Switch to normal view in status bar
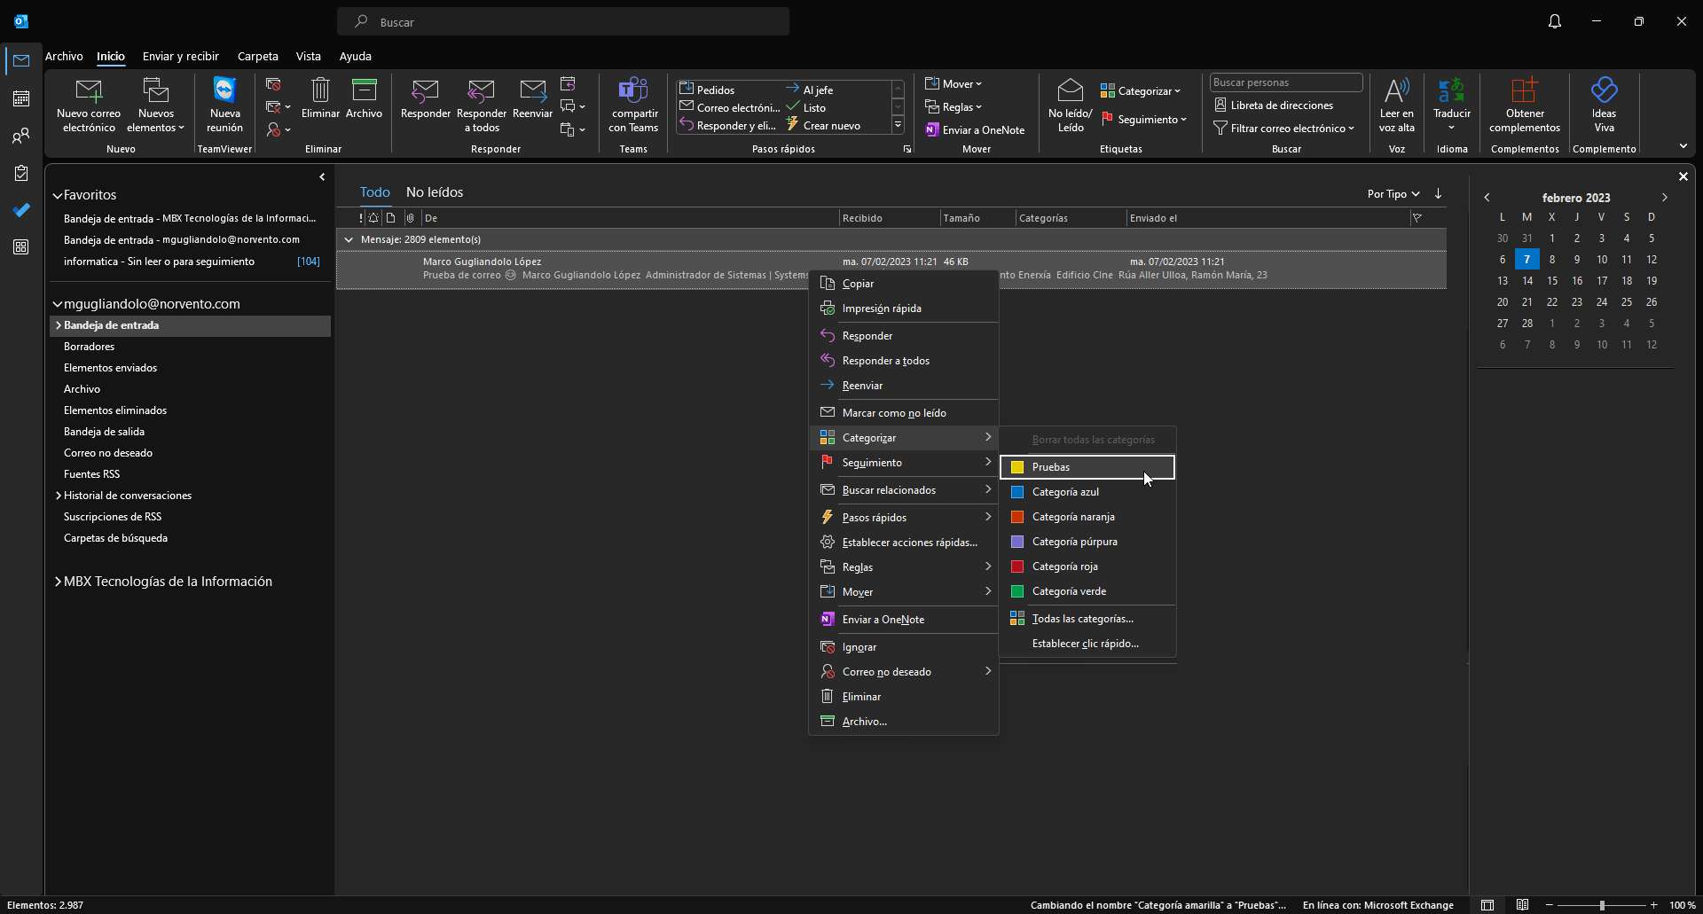Viewport: 1703px width, 914px height. [1487, 905]
